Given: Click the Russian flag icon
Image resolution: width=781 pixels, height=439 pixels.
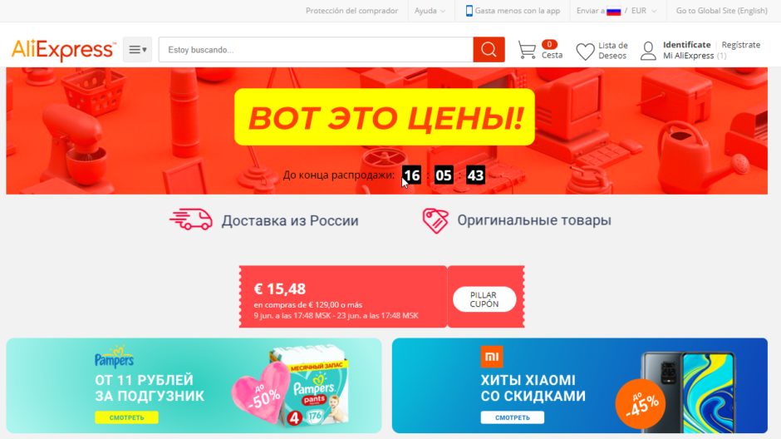Looking at the screenshot, I should 613,11.
